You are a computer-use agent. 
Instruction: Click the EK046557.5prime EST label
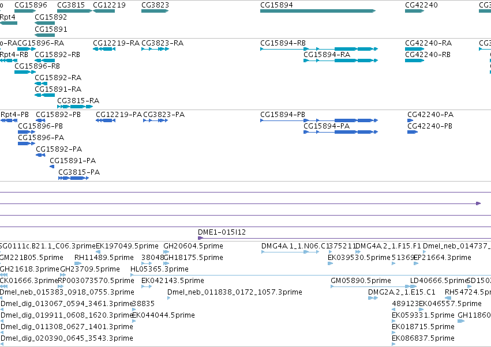450,304
